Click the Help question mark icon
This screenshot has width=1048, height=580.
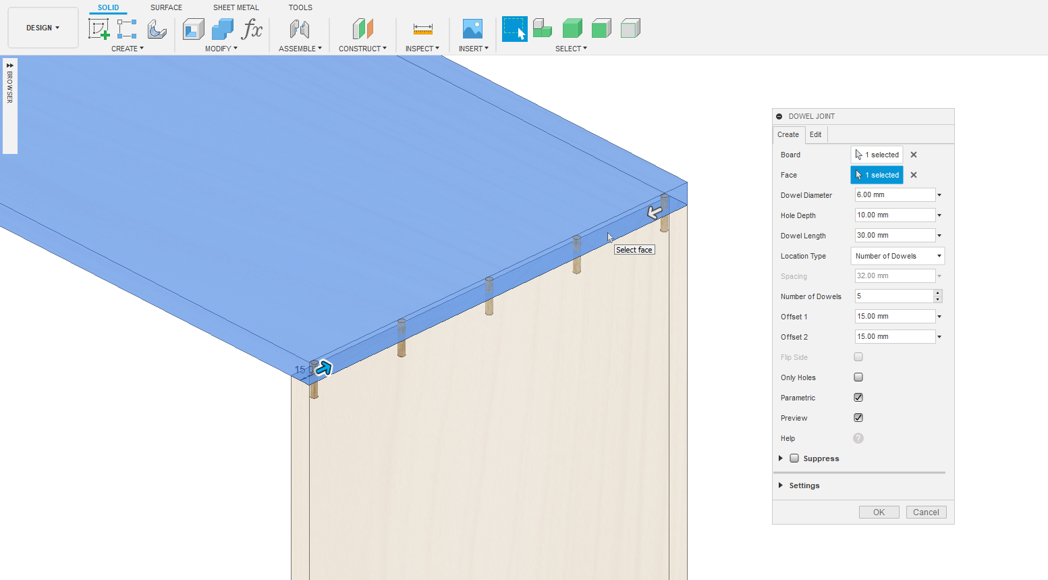(858, 438)
